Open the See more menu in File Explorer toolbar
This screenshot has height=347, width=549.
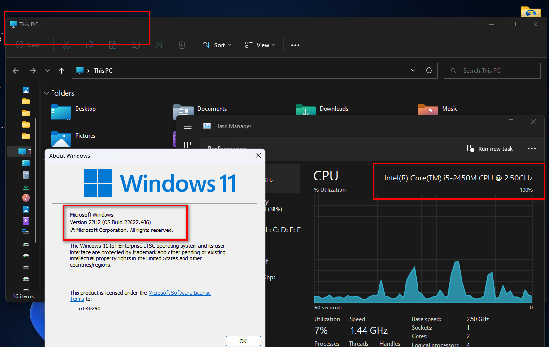click(295, 45)
